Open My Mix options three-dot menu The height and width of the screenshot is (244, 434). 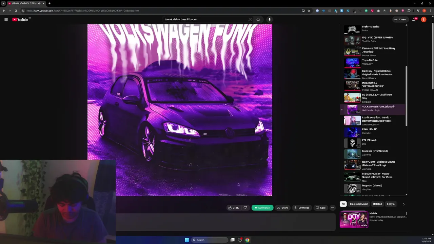tap(406, 214)
